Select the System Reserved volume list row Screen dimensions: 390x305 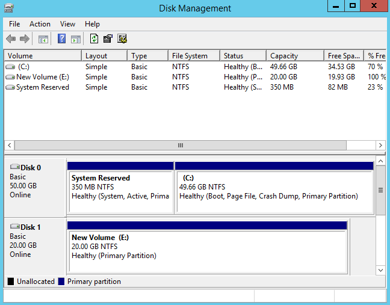[x=42, y=87]
